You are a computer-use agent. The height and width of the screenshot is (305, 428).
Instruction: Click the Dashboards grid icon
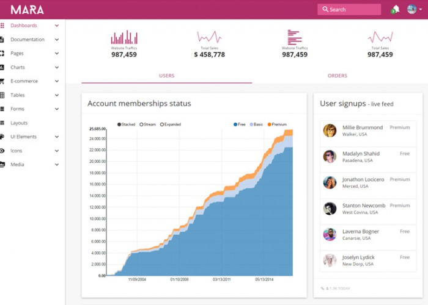[x=2, y=26]
